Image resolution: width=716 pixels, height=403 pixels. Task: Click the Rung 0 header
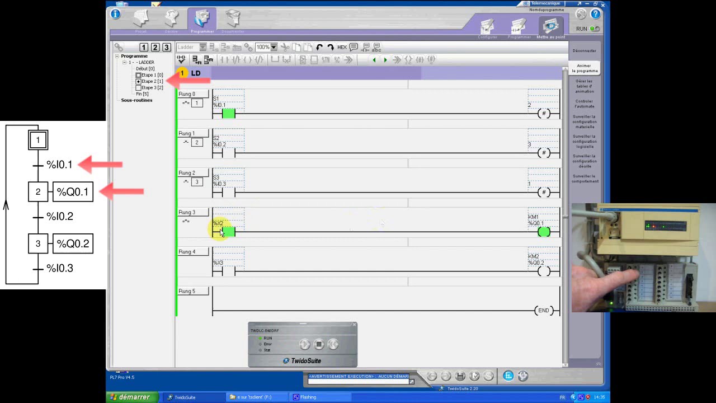coord(193,94)
